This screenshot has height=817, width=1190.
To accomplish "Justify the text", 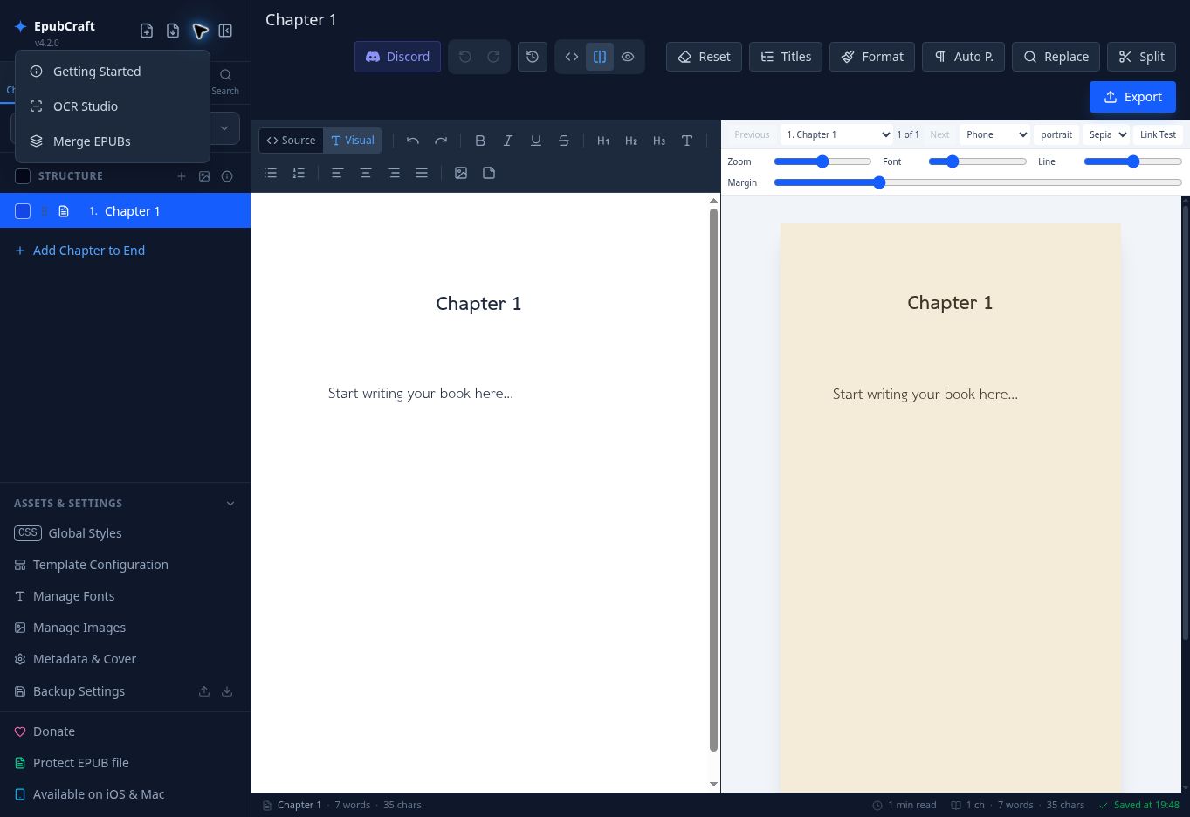I will 422,173.
